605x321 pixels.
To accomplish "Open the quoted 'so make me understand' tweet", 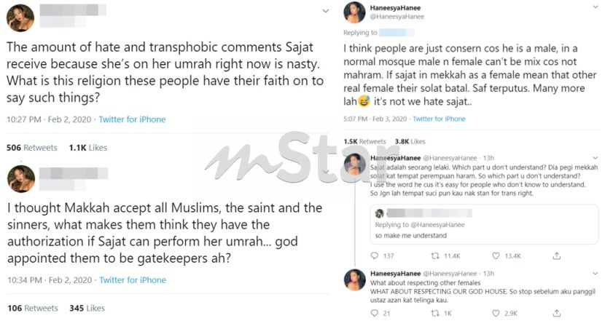I will [x=484, y=224].
